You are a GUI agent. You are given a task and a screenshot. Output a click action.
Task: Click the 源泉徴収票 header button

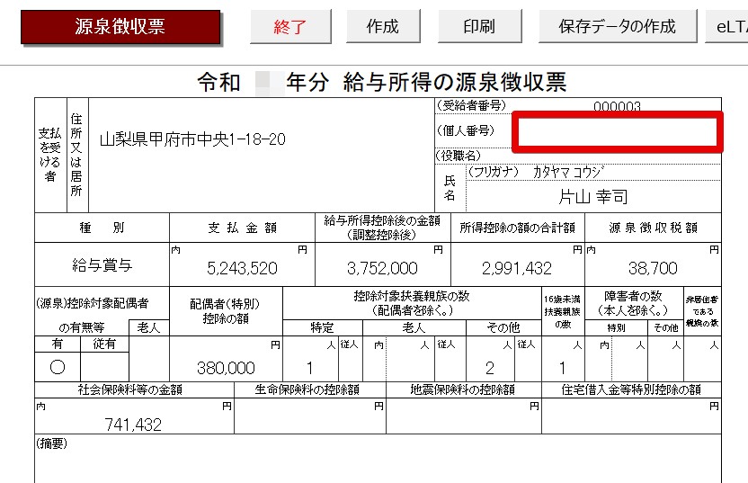[120, 27]
